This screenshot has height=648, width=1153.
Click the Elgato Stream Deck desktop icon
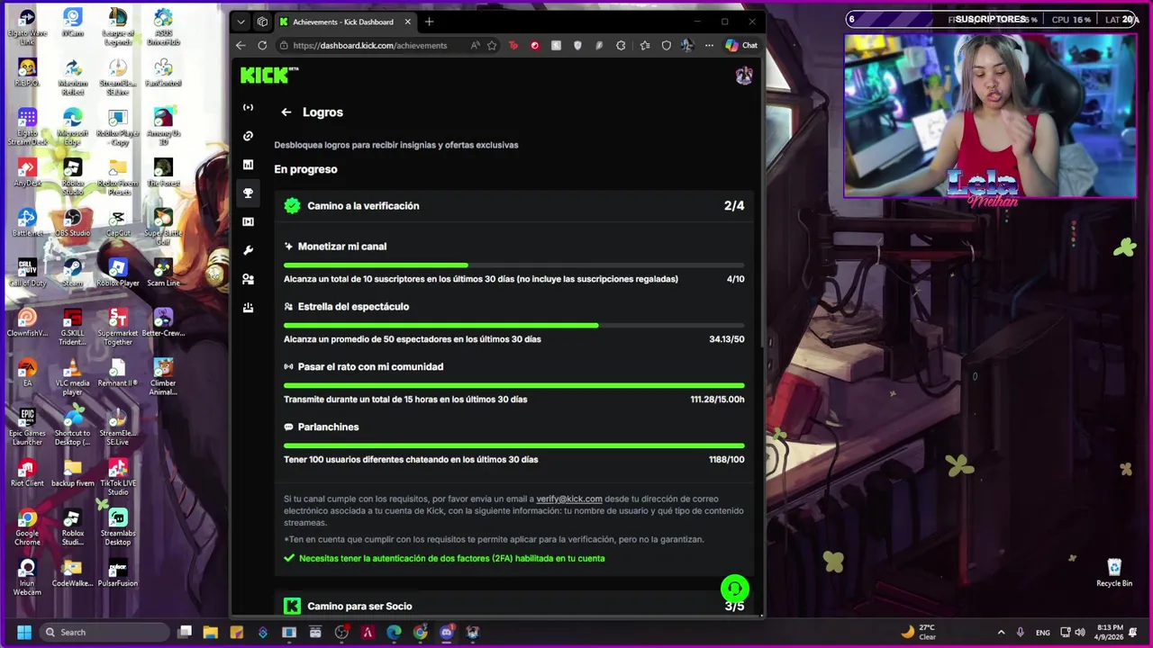(x=27, y=128)
